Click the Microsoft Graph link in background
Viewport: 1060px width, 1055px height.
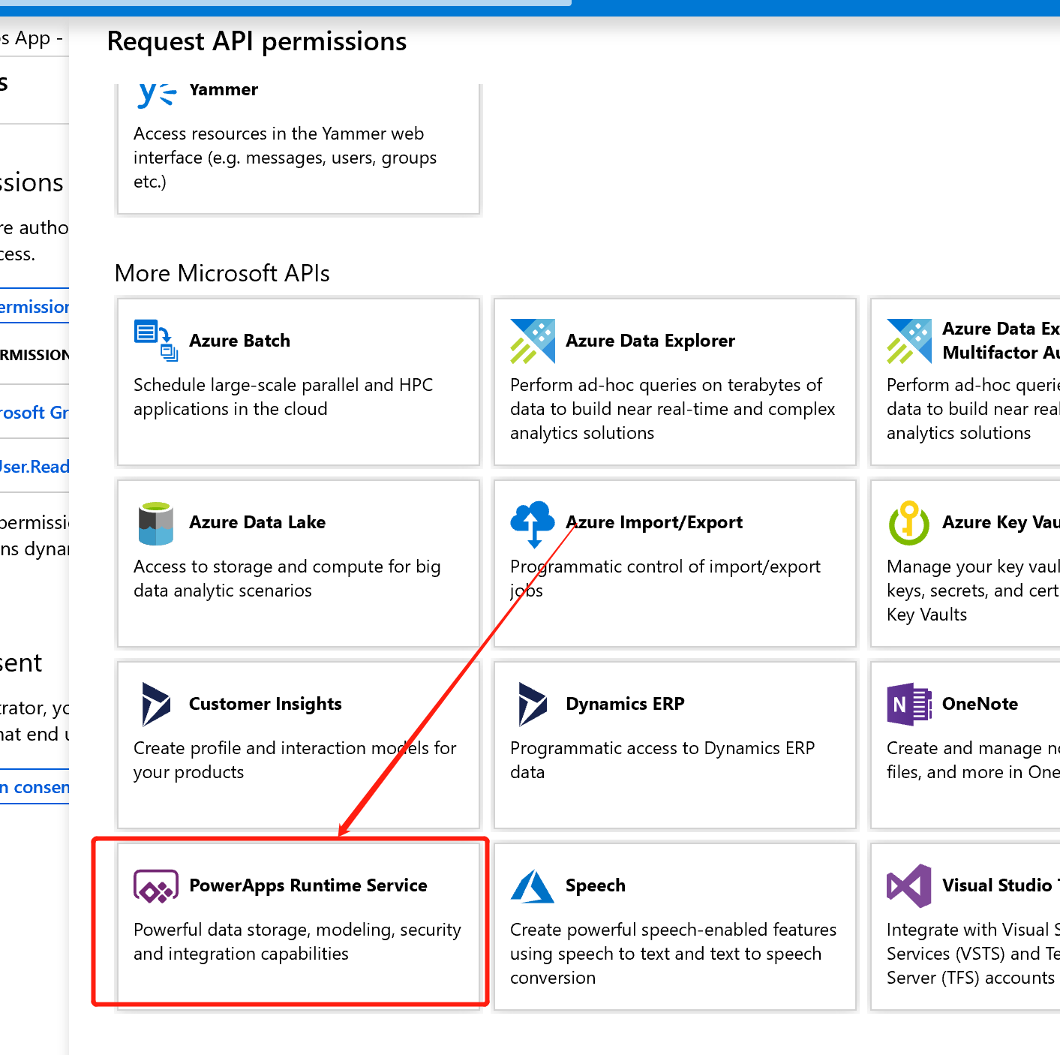pyautogui.click(x=35, y=413)
